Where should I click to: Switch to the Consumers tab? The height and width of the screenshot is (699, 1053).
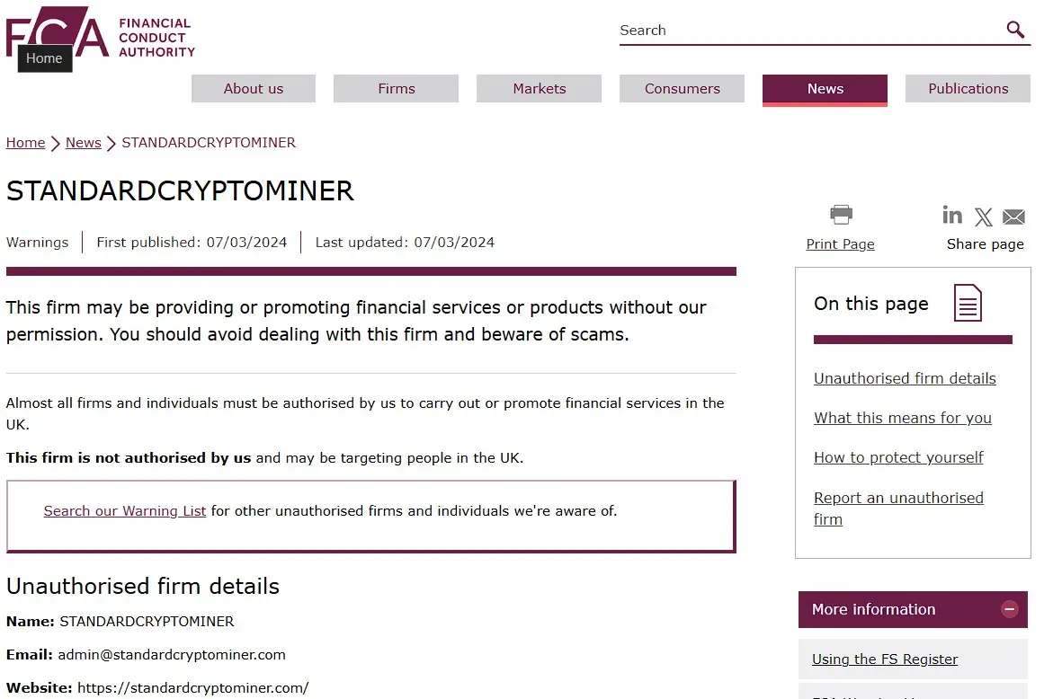[682, 88]
